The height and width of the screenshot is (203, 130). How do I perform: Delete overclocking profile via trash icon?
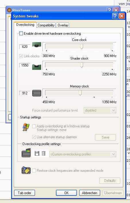point(44,153)
